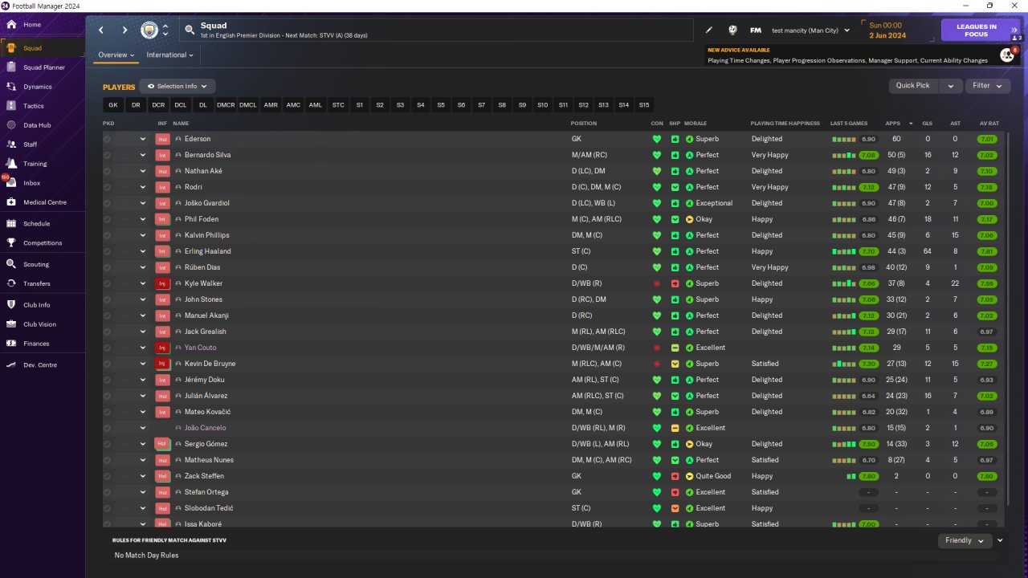Click the Quick Pick button
This screenshot has width=1028, height=578.
tap(912, 86)
